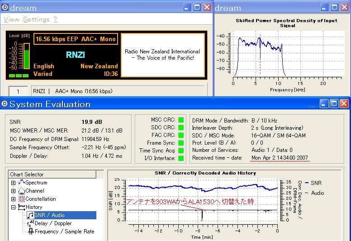Click the FAC CRC green indicator

click(x=181, y=135)
